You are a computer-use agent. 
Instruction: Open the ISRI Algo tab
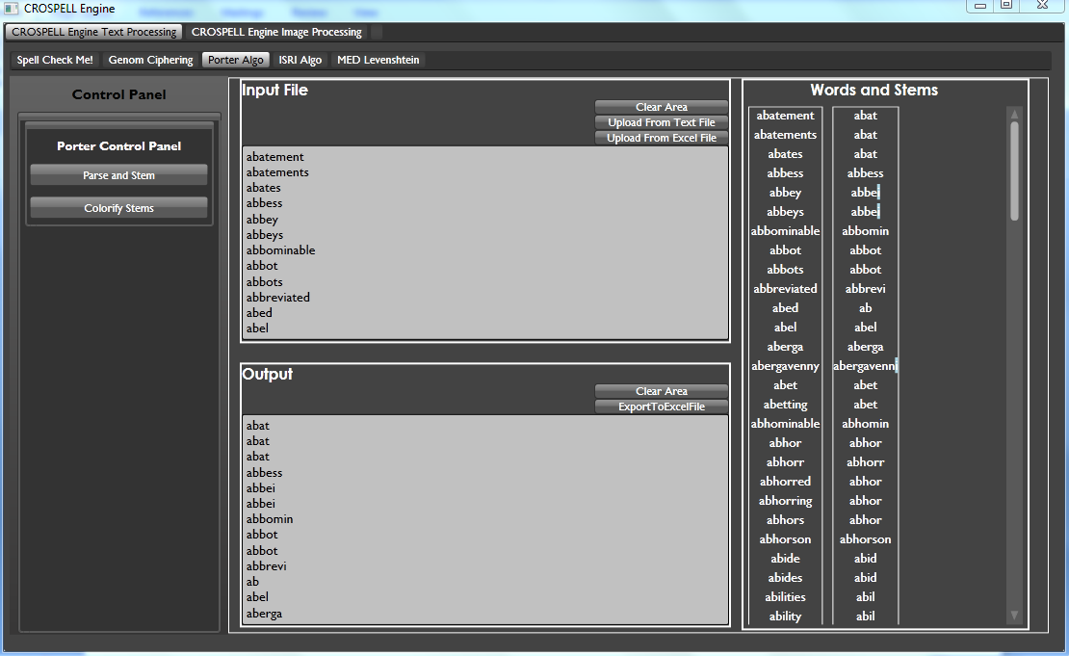click(300, 60)
